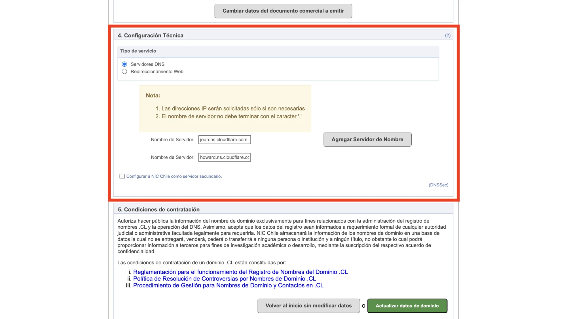Open the (?) help link in Configuración Técnica

click(447, 35)
